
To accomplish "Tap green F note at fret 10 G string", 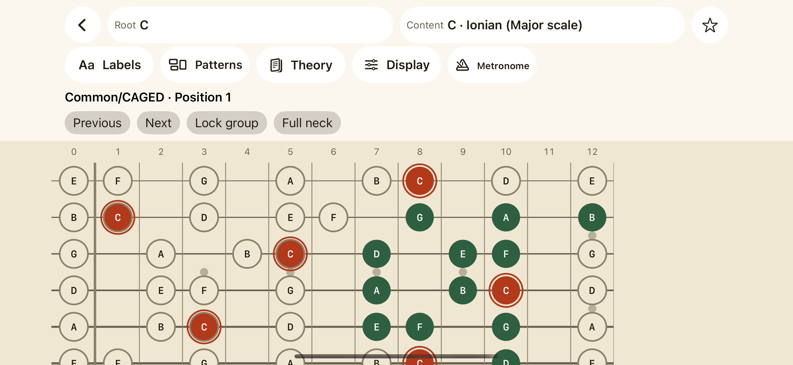I will tap(506, 254).
